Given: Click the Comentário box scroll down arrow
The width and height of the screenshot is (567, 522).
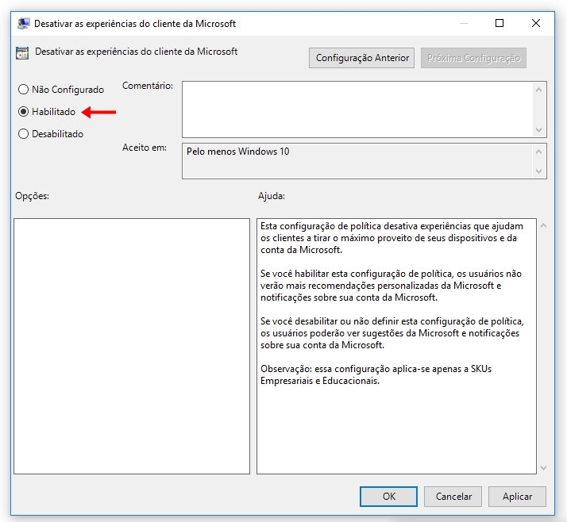Looking at the screenshot, I should click(x=538, y=129).
